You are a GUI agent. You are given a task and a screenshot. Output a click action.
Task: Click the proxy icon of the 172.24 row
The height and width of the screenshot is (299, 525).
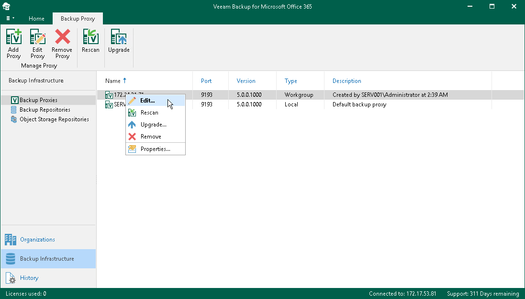(109, 95)
